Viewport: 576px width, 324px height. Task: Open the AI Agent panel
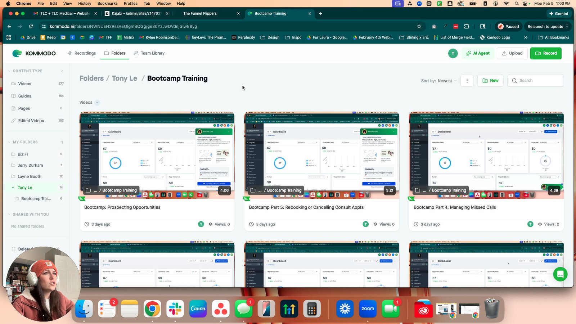[x=478, y=53]
